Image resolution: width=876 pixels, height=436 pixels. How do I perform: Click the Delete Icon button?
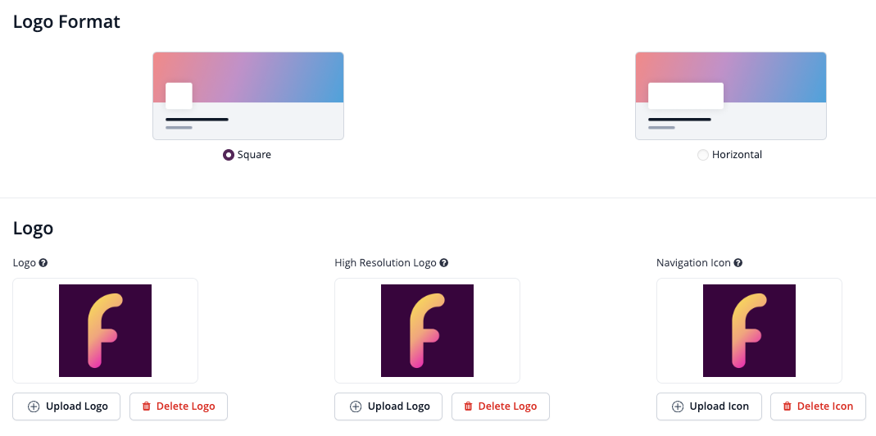click(x=818, y=406)
